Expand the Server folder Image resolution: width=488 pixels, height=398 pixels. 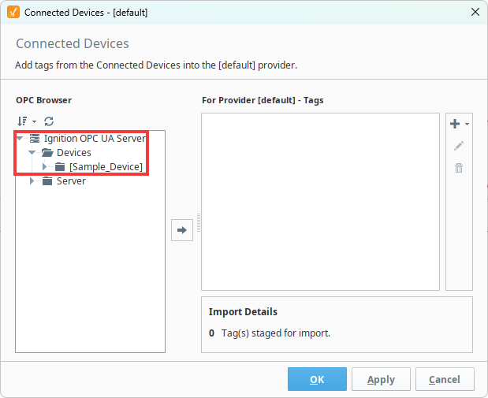point(32,180)
